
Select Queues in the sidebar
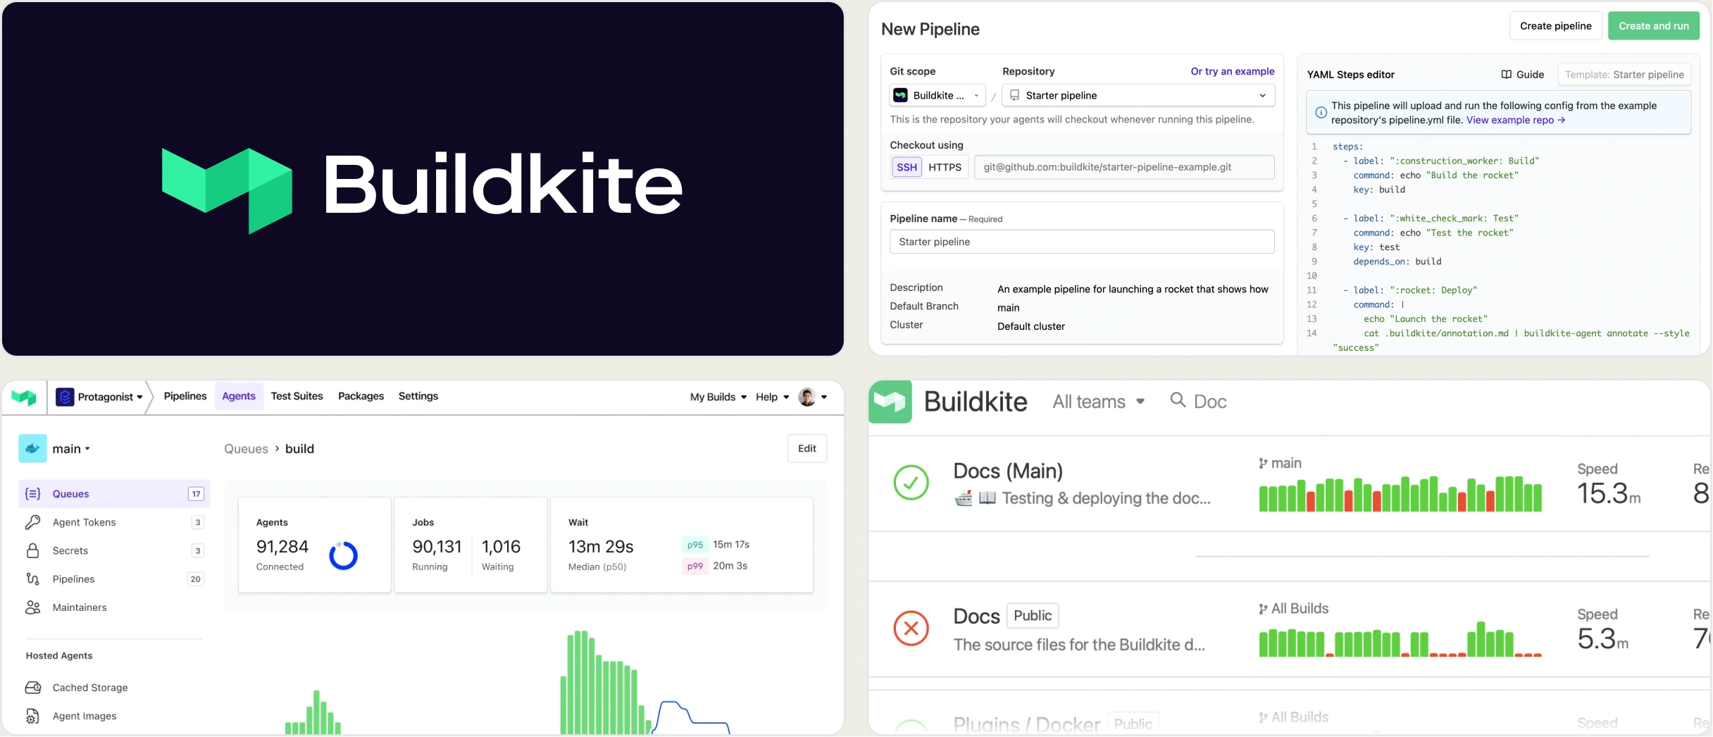(x=114, y=494)
